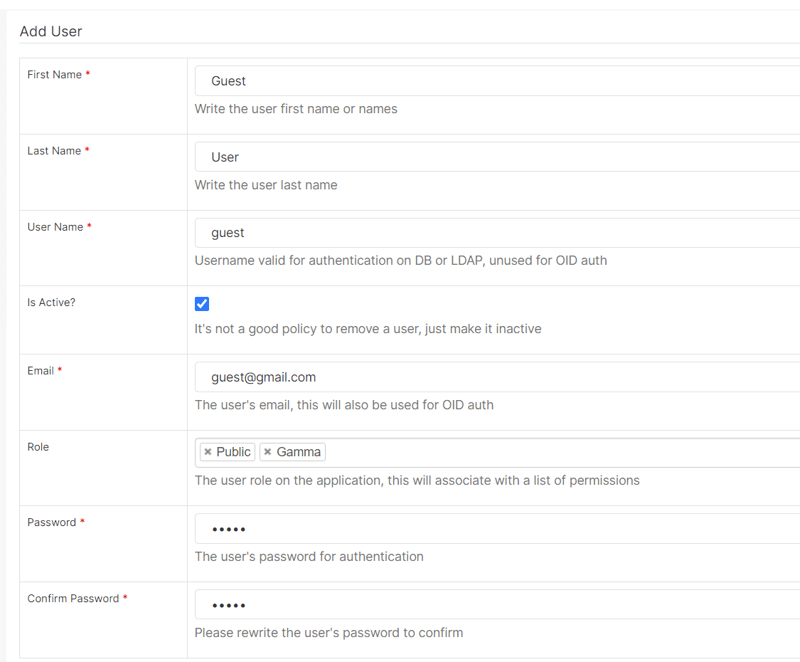Click the User value in Last Name

tap(225, 157)
